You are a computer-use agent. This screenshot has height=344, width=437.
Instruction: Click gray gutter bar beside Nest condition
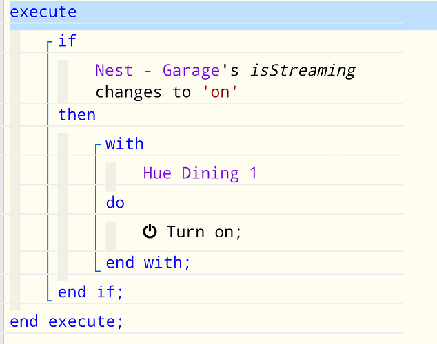click(63, 81)
